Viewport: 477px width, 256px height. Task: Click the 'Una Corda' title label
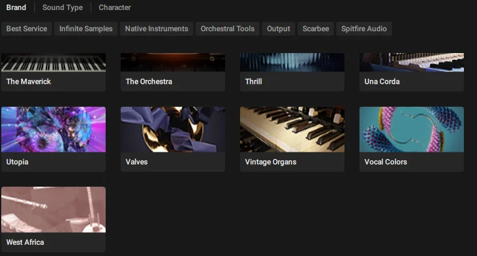coord(382,81)
